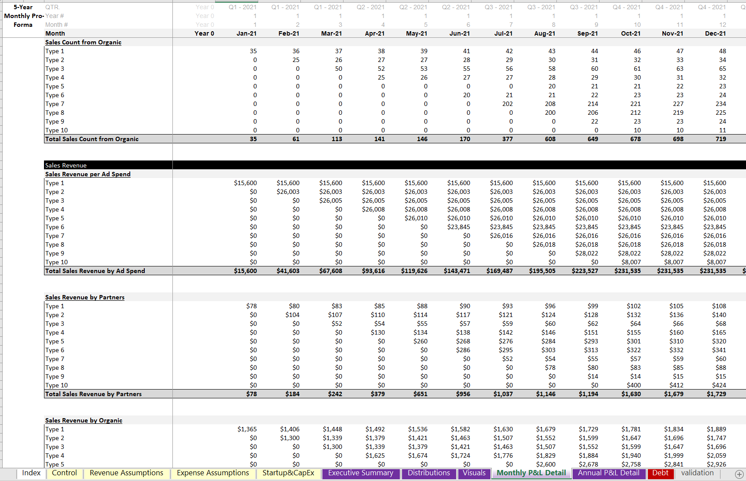The width and height of the screenshot is (746, 481).
Task: Select Type 10 partners value $424 in Dec-21
Action: pyautogui.click(x=719, y=385)
